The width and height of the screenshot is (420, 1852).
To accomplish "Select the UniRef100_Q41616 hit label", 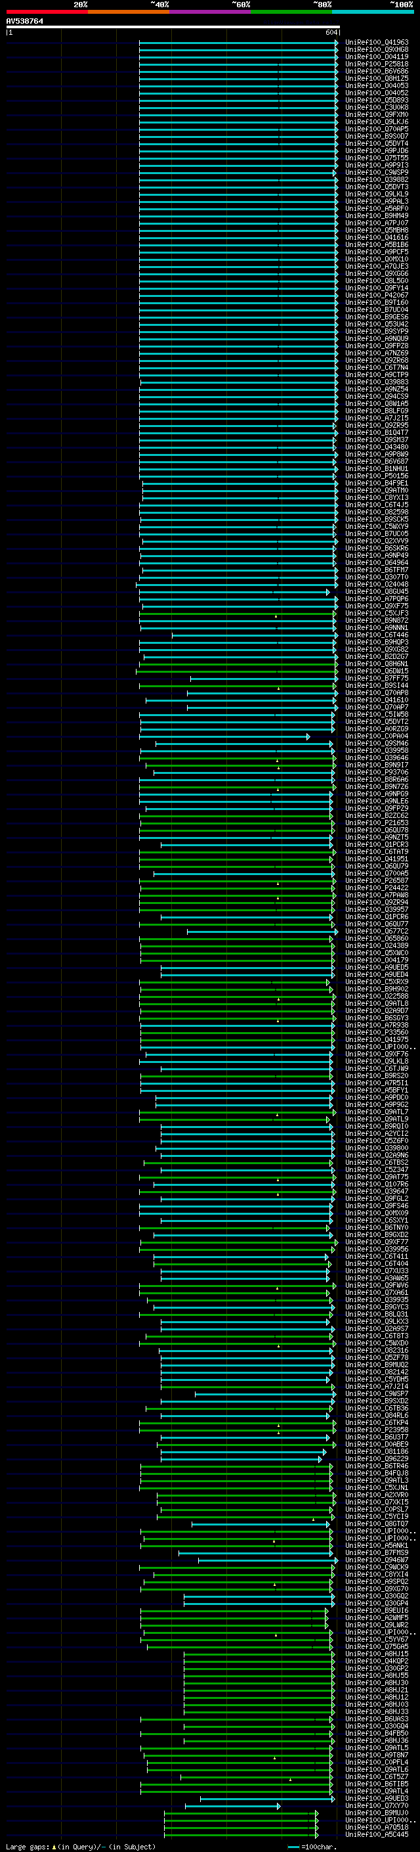I will point(377,237).
